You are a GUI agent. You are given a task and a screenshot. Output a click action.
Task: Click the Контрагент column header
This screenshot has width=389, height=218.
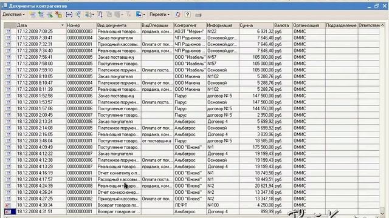coord(190,25)
